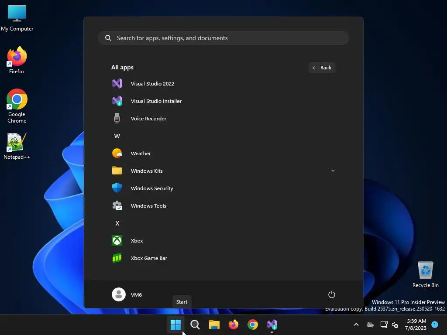The height and width of the screenshot is (335, 447).
Task: Select the My Computer desktop icon
Action: (17, 18)
